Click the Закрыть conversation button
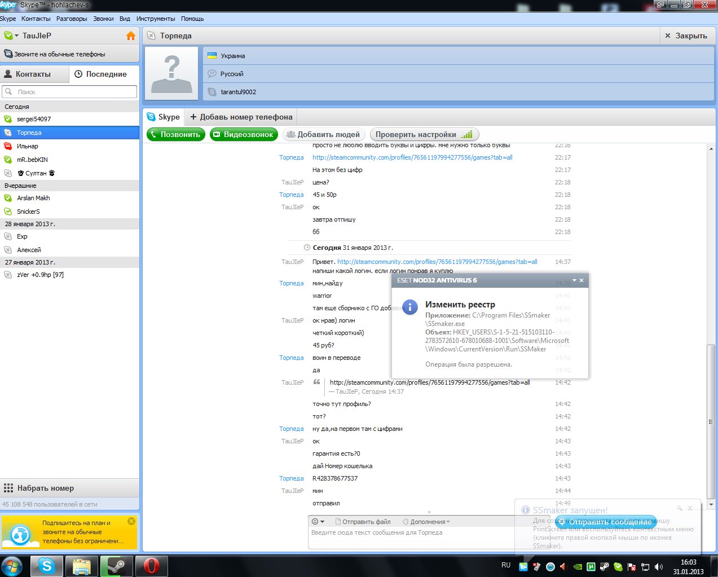Image resolution: width=718 pixels, height=577 pixels. (x=686, y=36)
